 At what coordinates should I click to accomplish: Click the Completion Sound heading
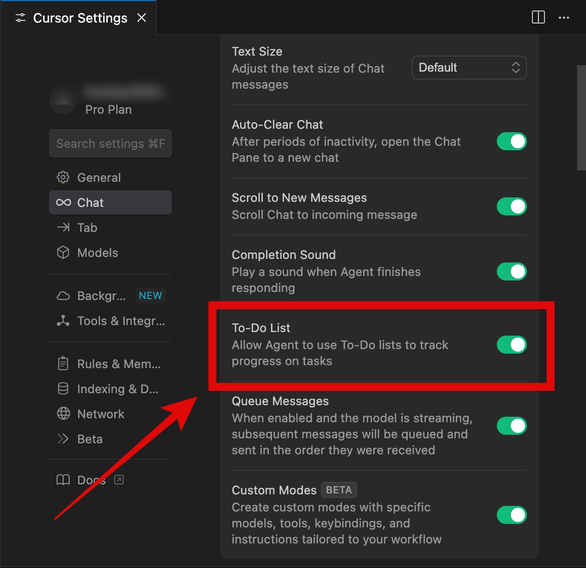pos(283,254)
